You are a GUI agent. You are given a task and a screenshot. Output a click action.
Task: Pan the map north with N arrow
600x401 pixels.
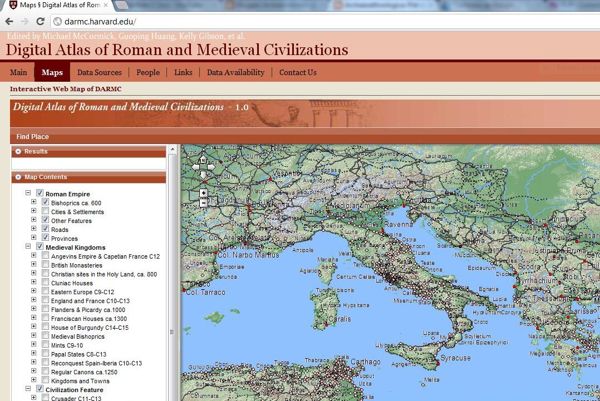[203, 160]
